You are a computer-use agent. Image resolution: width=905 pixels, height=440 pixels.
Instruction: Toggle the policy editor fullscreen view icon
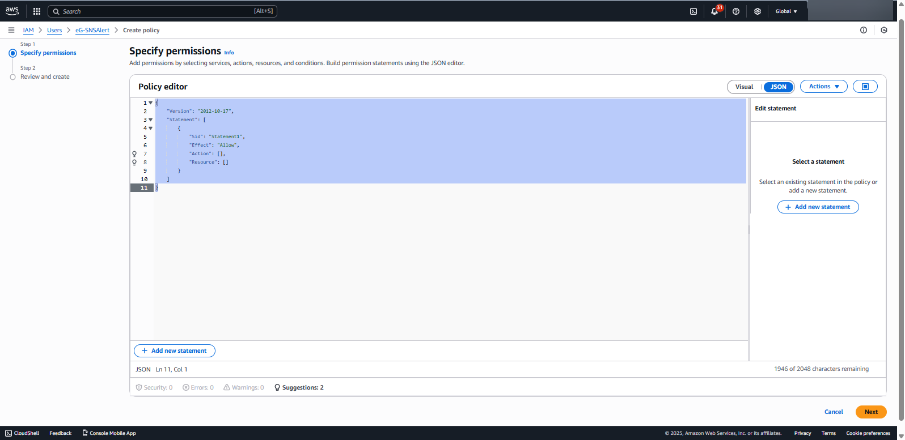point(865,87)
